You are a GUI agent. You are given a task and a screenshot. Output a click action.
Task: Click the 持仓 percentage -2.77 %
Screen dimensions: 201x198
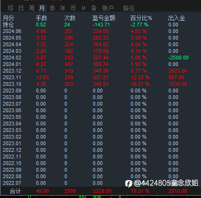click(140, 25)
